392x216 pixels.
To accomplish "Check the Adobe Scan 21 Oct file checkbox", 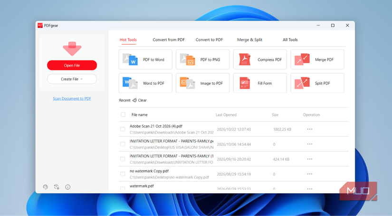I will point(123,129).
